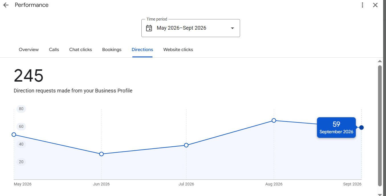Select the Directions tab
This screenshot has height=196, width=386.
[x=142, y=50]
